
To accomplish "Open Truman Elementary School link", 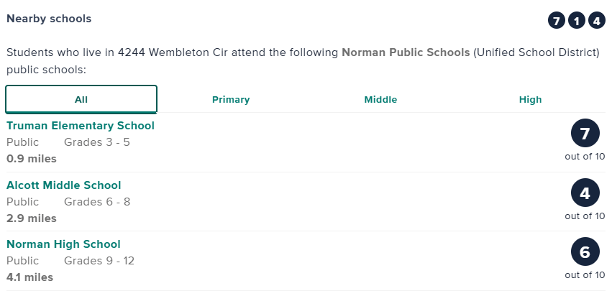I will (x=81, y=126).
